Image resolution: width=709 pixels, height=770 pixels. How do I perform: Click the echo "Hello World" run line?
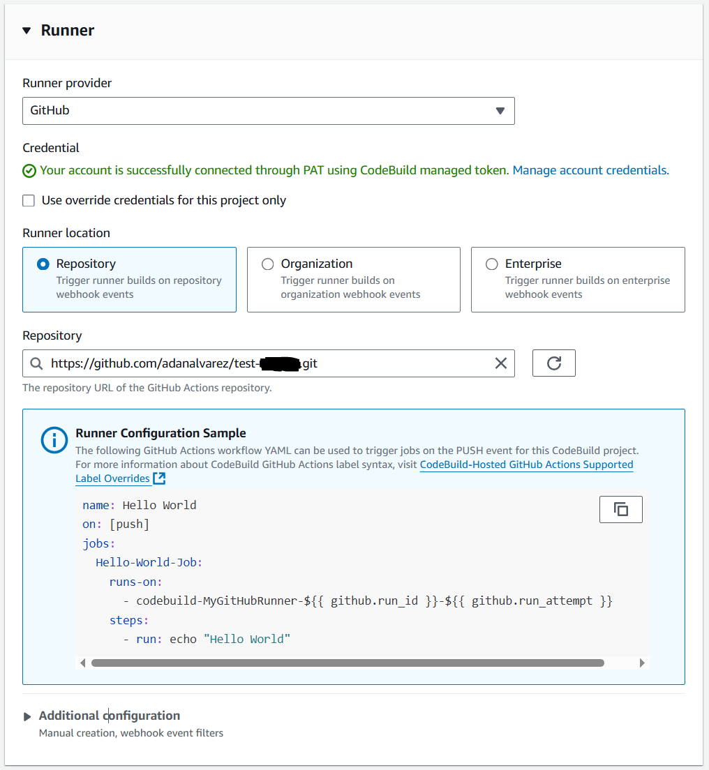pyautogui.click(x=207, y=640)
